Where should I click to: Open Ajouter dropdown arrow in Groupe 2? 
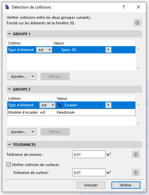point(33,132)
